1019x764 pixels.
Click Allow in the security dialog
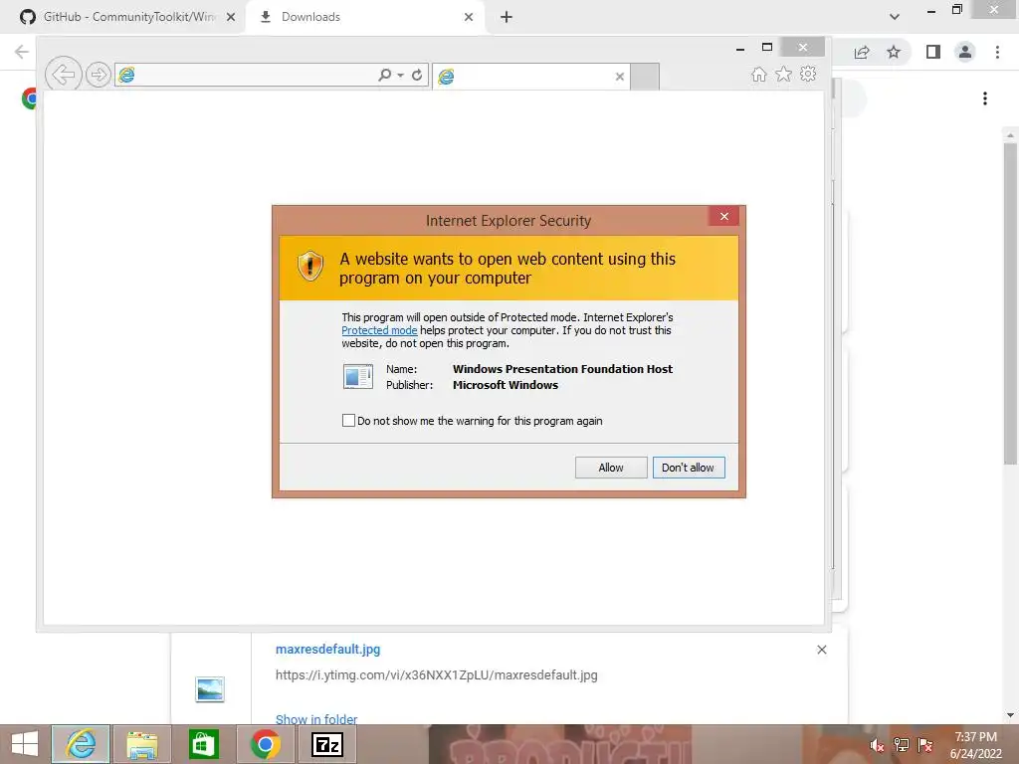coord(610,468)
